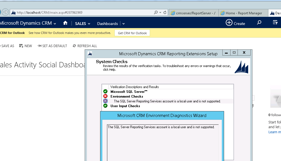Maximize the Reporting Extensions Setup window

click(234, 53)
